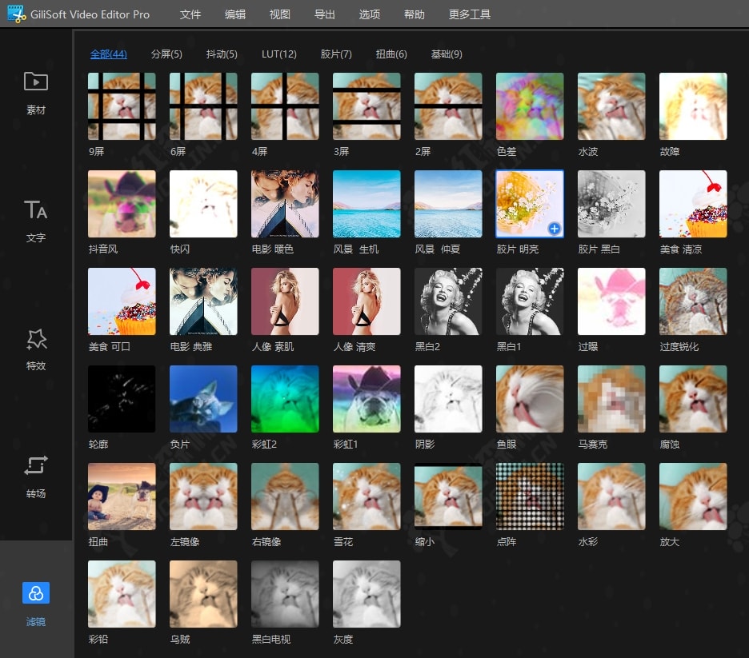Viewport: 749px width, 658px height.
Task: Switch to the 分屏(5) filter tab
Action: (166, 54)
